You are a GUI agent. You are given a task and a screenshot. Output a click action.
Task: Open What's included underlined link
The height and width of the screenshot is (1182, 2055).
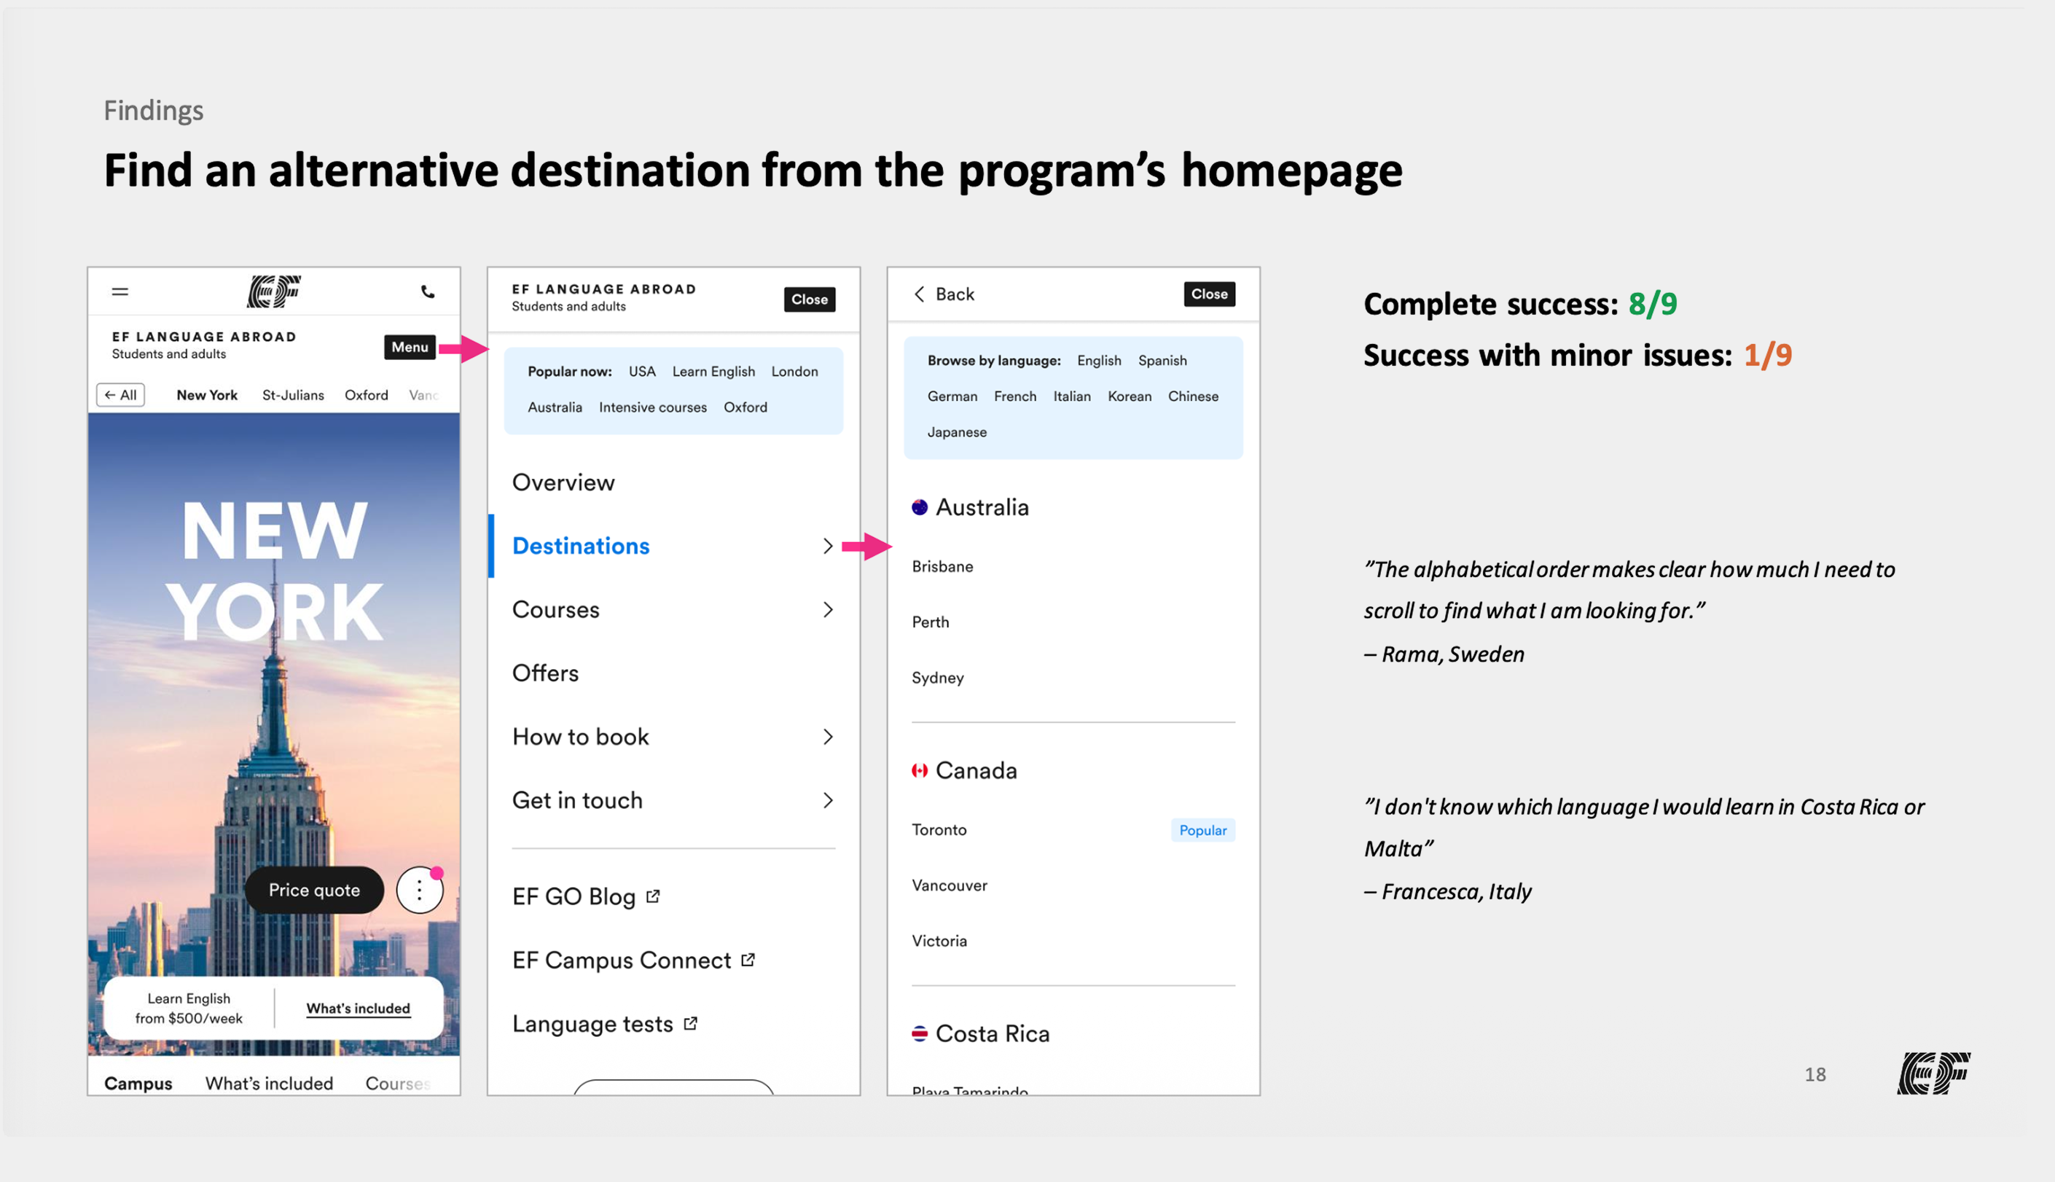pyautogui.click(x=358, y=1009)
